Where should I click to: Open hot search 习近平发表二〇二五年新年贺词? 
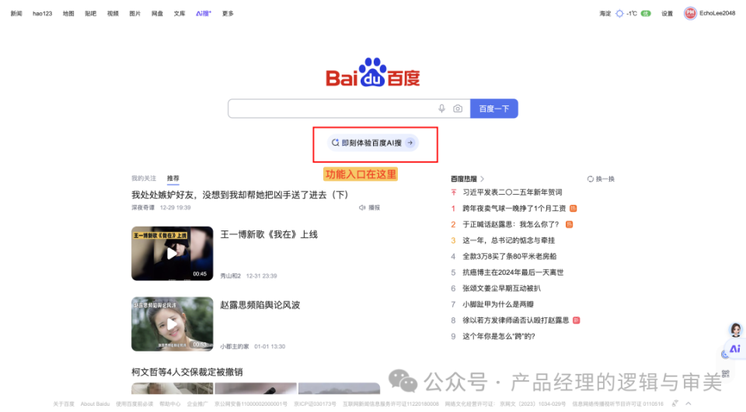[512, 192]
